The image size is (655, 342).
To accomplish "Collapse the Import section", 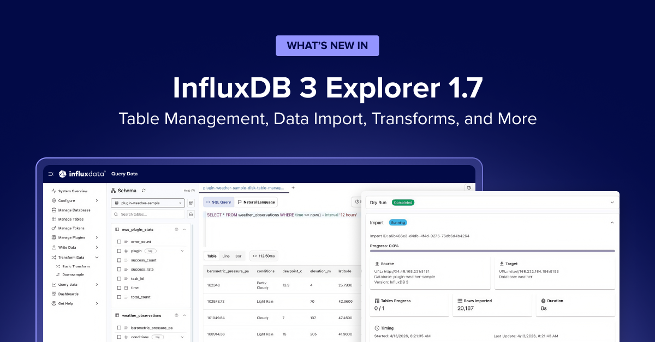I will coord(612,223).
